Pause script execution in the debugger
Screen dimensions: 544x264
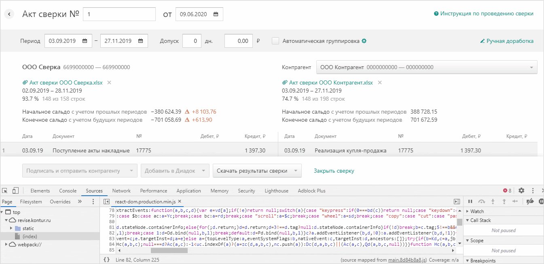[470, 201]
